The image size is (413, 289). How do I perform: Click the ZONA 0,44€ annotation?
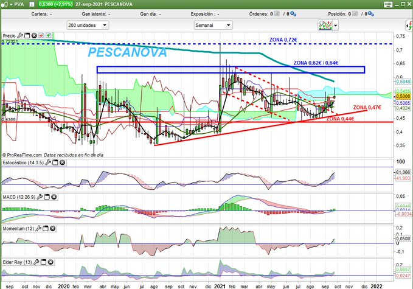tap(340, 119)
